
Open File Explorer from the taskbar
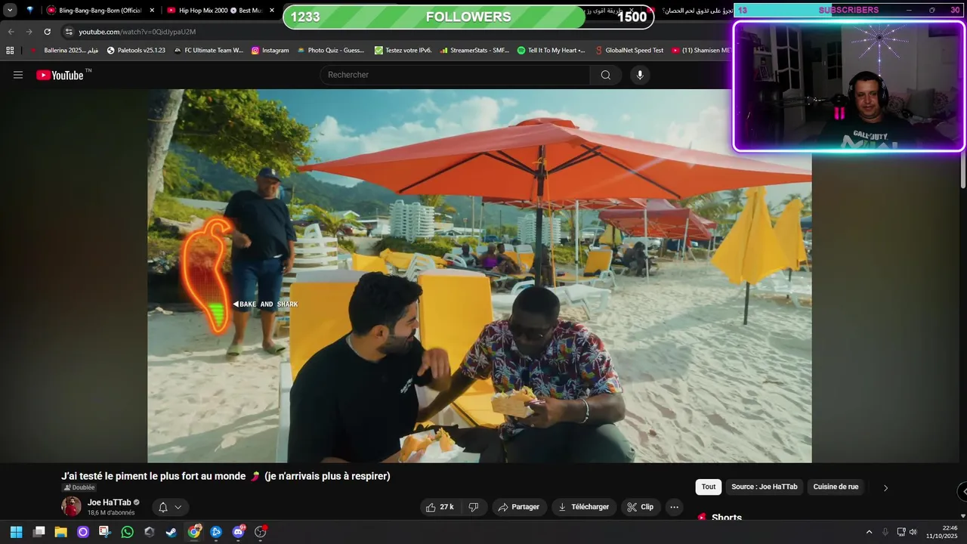[x=60, y=532]
